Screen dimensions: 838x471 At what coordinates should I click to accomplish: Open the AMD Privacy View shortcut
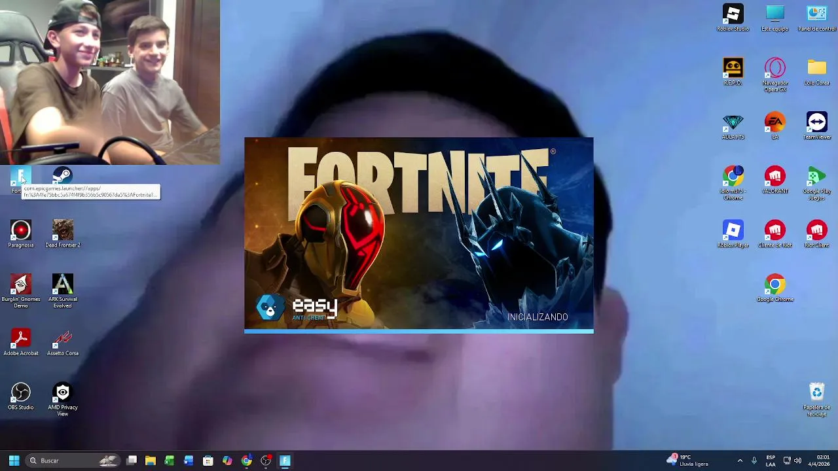[62, 399]
